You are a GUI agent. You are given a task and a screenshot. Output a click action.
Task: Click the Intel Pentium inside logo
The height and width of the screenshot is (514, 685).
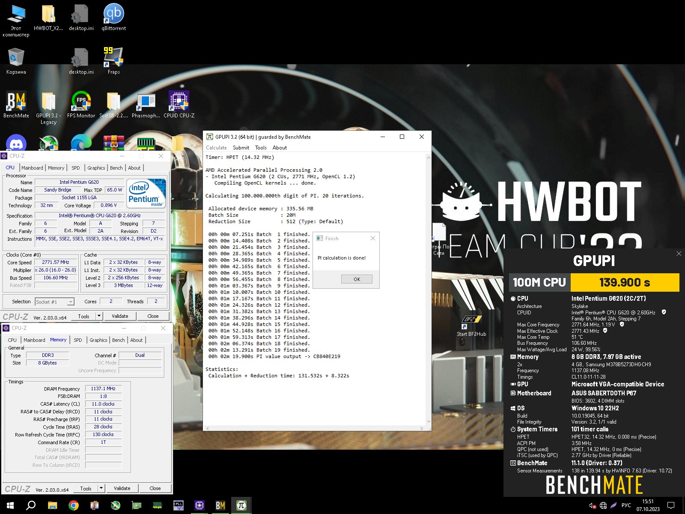click(x=146, y=193)
